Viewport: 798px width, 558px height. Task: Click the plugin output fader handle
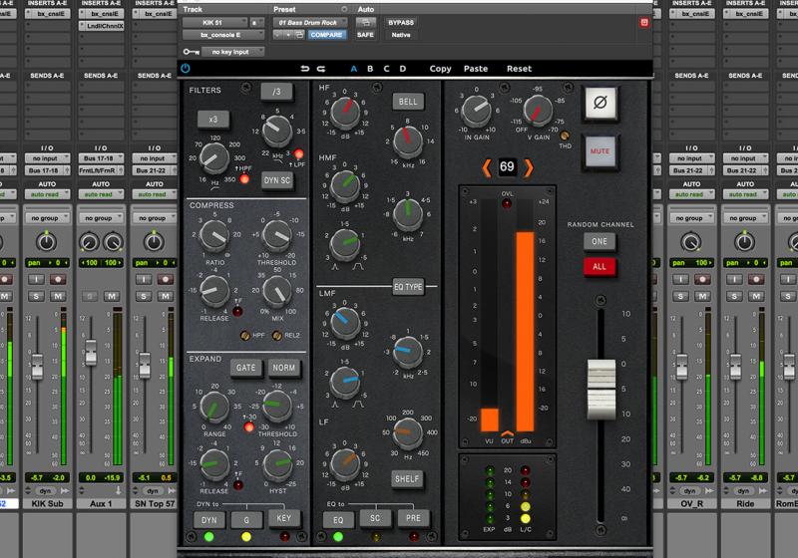tap(601, 390)
